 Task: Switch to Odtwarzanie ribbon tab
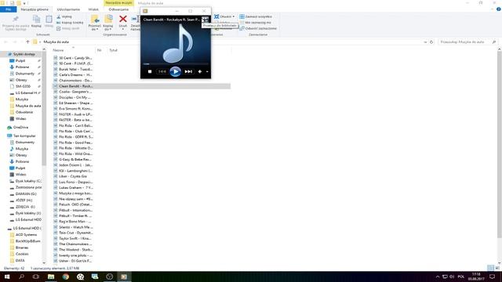(118, 9)
